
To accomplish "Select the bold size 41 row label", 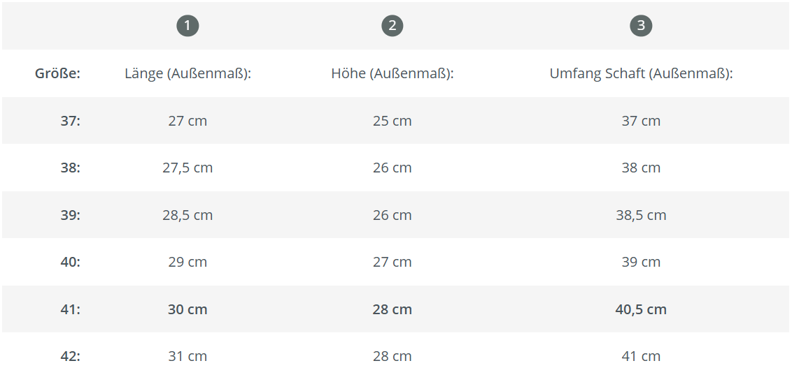I will tap(70, 309).
